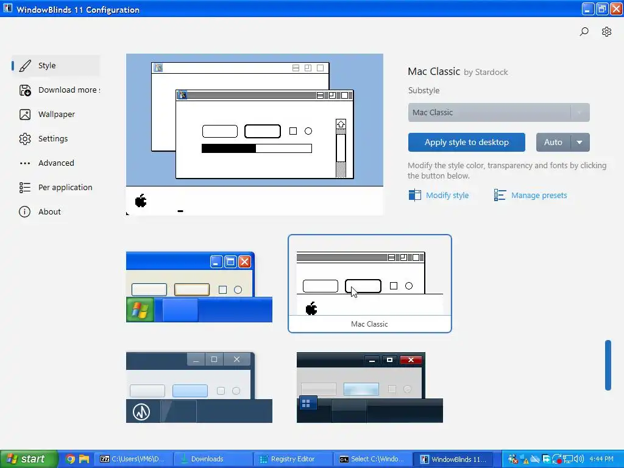Viewport: 624px width, 468px height.
Task: Click the Wallpaper picture icon in sidebar
Action: coord(24,115)
